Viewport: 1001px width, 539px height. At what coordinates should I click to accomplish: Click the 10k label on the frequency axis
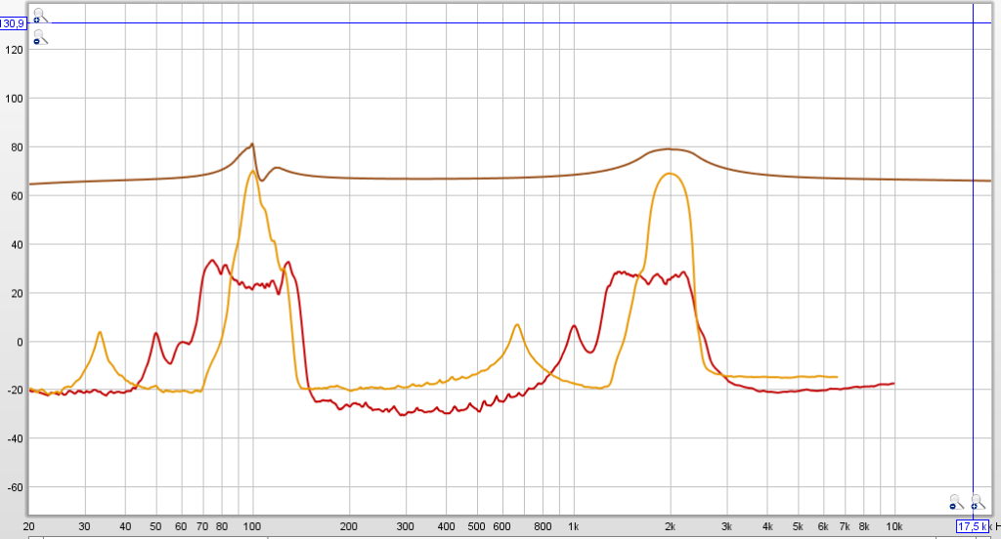[x=893, y=526]
